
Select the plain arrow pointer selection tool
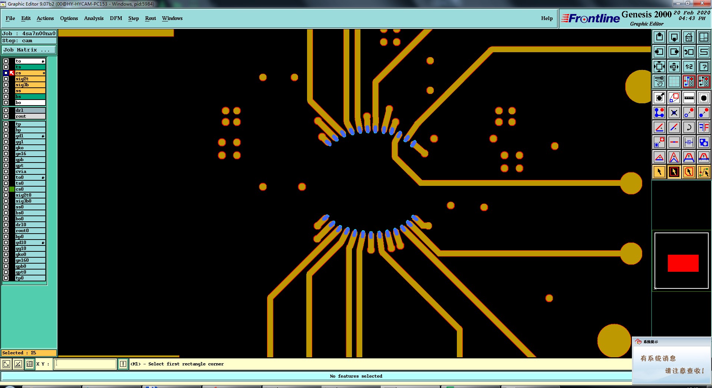[x=659, y=172]
